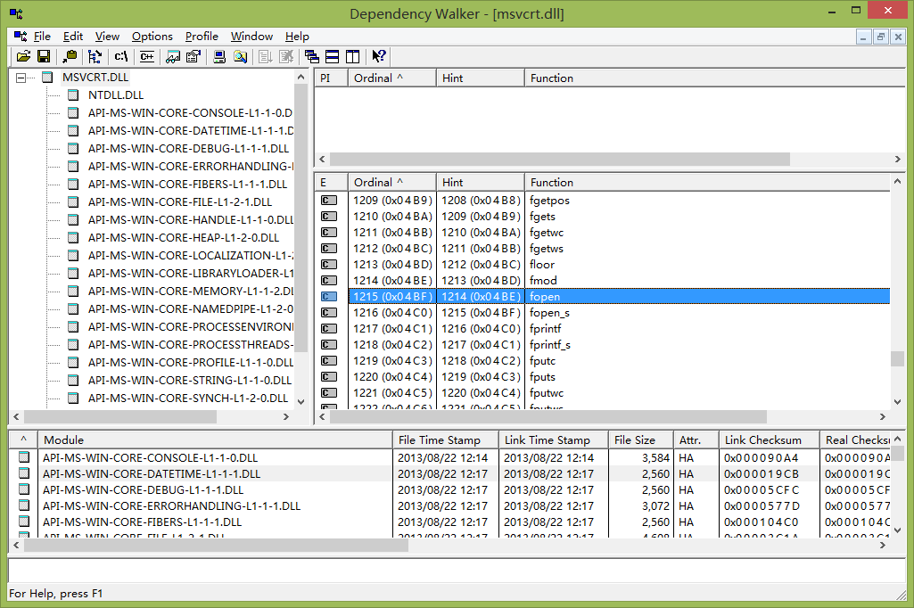This screenshot has height=608, width=914.
Task: Open module Properties toolbar icon
Action: coord(194,56)
